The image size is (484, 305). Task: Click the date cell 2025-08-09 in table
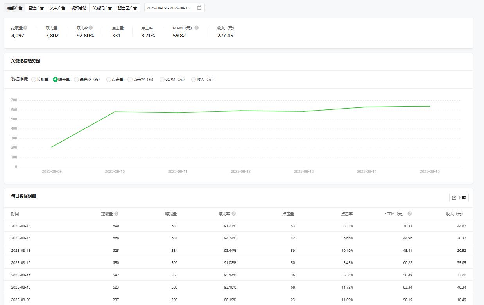point(21,300)
